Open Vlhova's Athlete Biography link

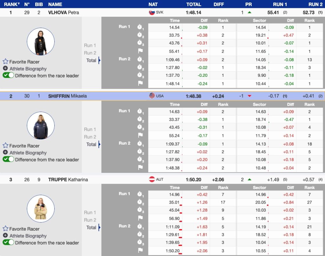tap(28, 69)
